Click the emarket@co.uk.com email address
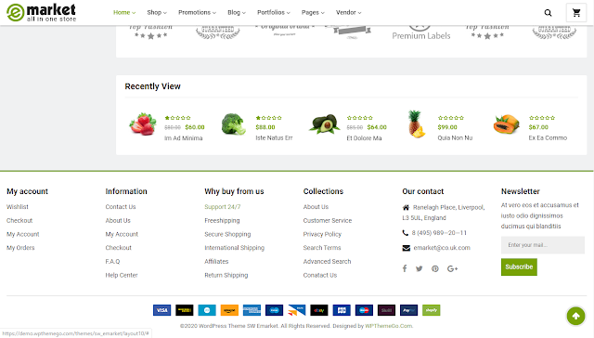This screenshot has height=338, width=594. [442, 248]
